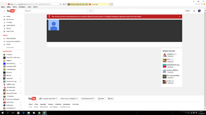206x115 pixels.
Task: Close the YouTube browser tab
Action: click(109, 4)
